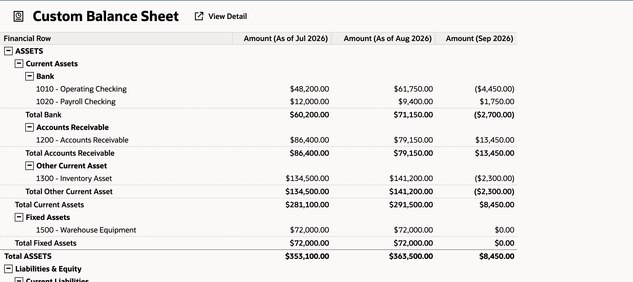The width and height of the screenshot is (633, 282).
Task: Click the $353,100.00 Total ASSETS amount
Action: pos(307,256)
